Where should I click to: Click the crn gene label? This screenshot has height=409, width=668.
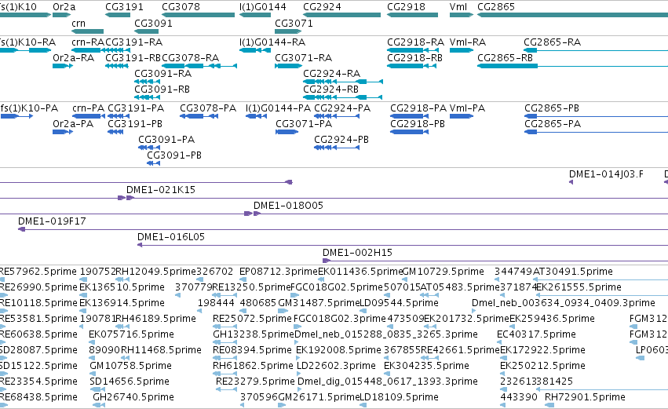[78, 24]
